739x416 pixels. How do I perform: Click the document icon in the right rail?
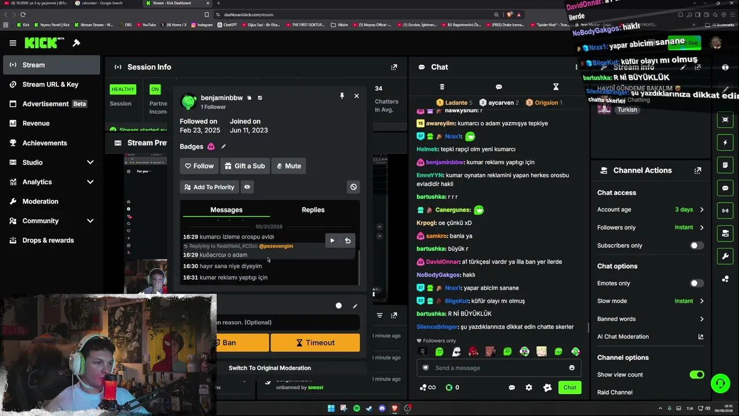coord(725,165)
